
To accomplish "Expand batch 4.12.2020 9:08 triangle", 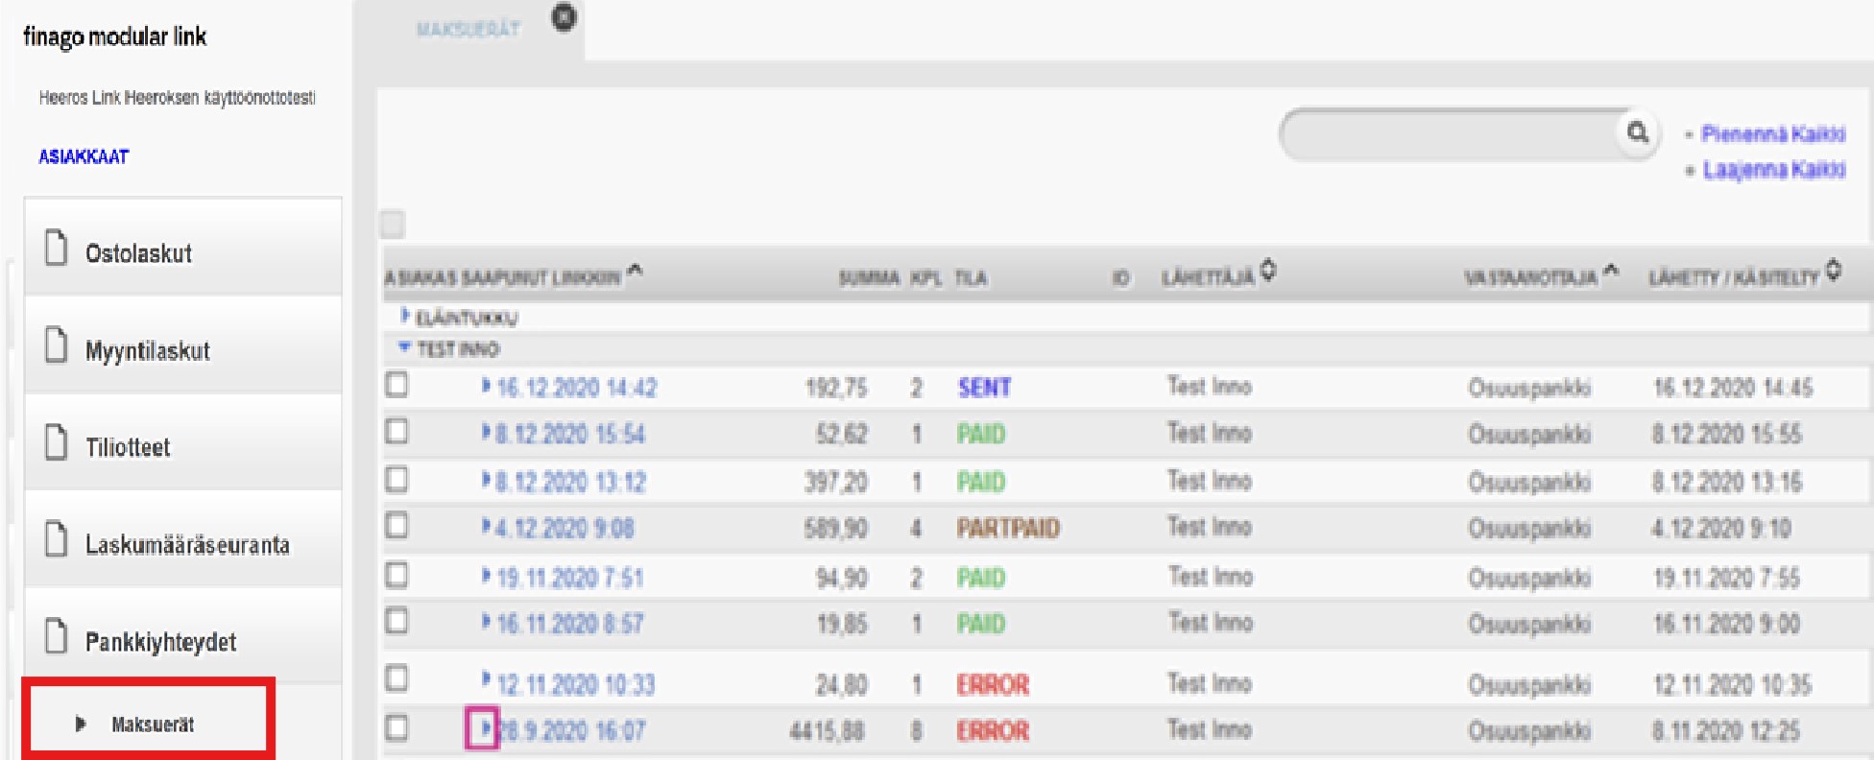I will point(487,526).
